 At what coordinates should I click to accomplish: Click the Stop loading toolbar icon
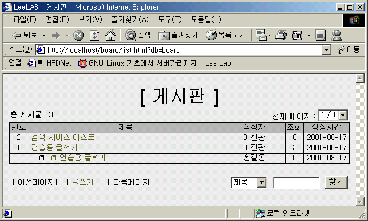(78, 36)
